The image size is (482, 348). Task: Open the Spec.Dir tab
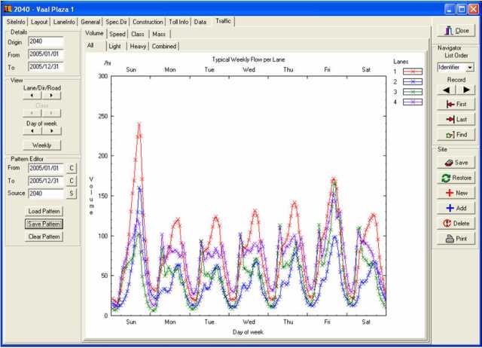[116, 22]
